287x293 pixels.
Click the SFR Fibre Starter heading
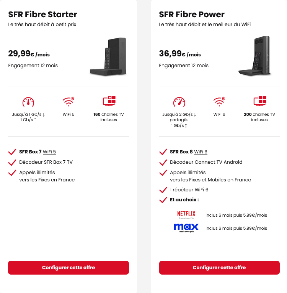coord(43,15)
